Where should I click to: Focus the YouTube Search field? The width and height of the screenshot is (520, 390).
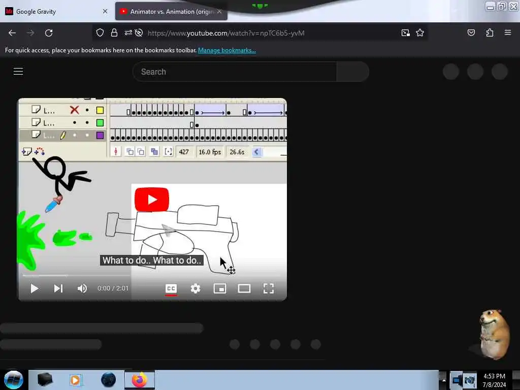click(235, 72)
